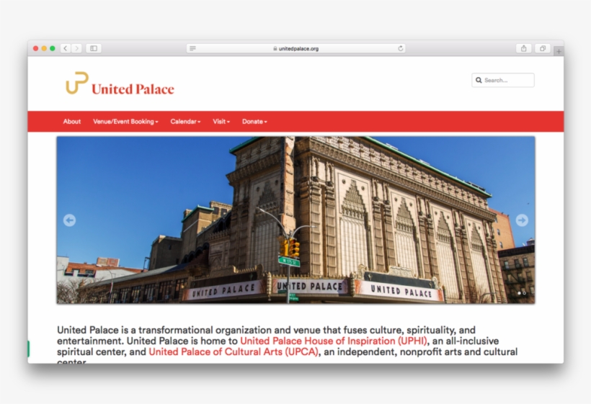This screenshot has width=591, height=404.
Task: Click the unitedpalace.org address bar
Action: coord(296,48)
